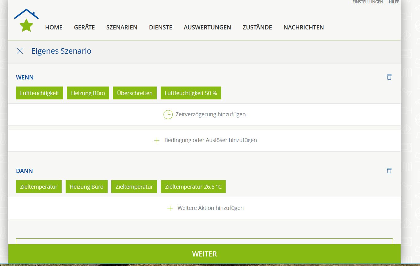Select the Luftfeuchtigkeit trigger tag under WENN
The height and width of the screenshot is (266, 420).
(x=39, y=93)
